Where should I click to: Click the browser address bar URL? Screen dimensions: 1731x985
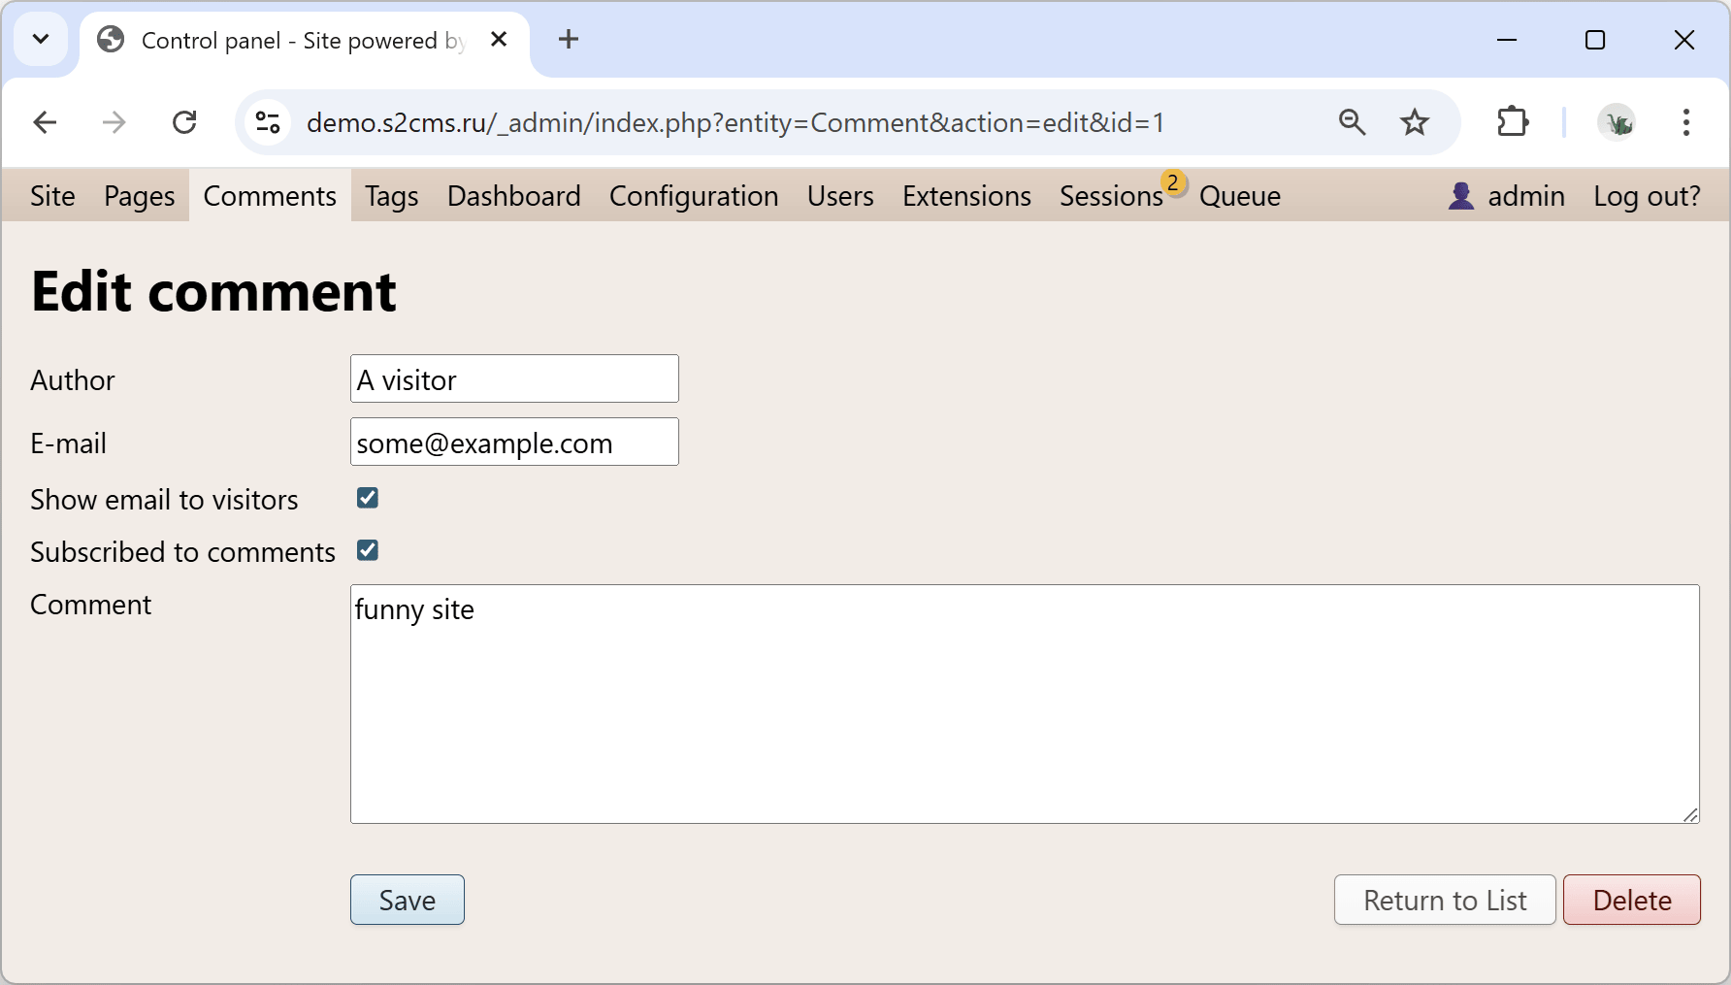click(735, 122)
